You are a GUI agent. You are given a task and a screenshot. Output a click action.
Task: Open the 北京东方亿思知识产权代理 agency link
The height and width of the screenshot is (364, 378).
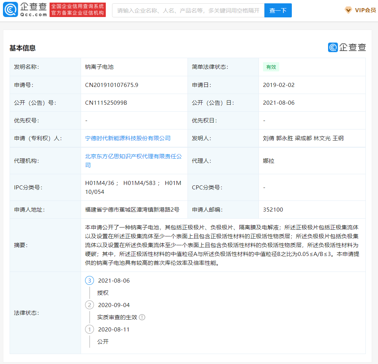click(x=134, y=157)
